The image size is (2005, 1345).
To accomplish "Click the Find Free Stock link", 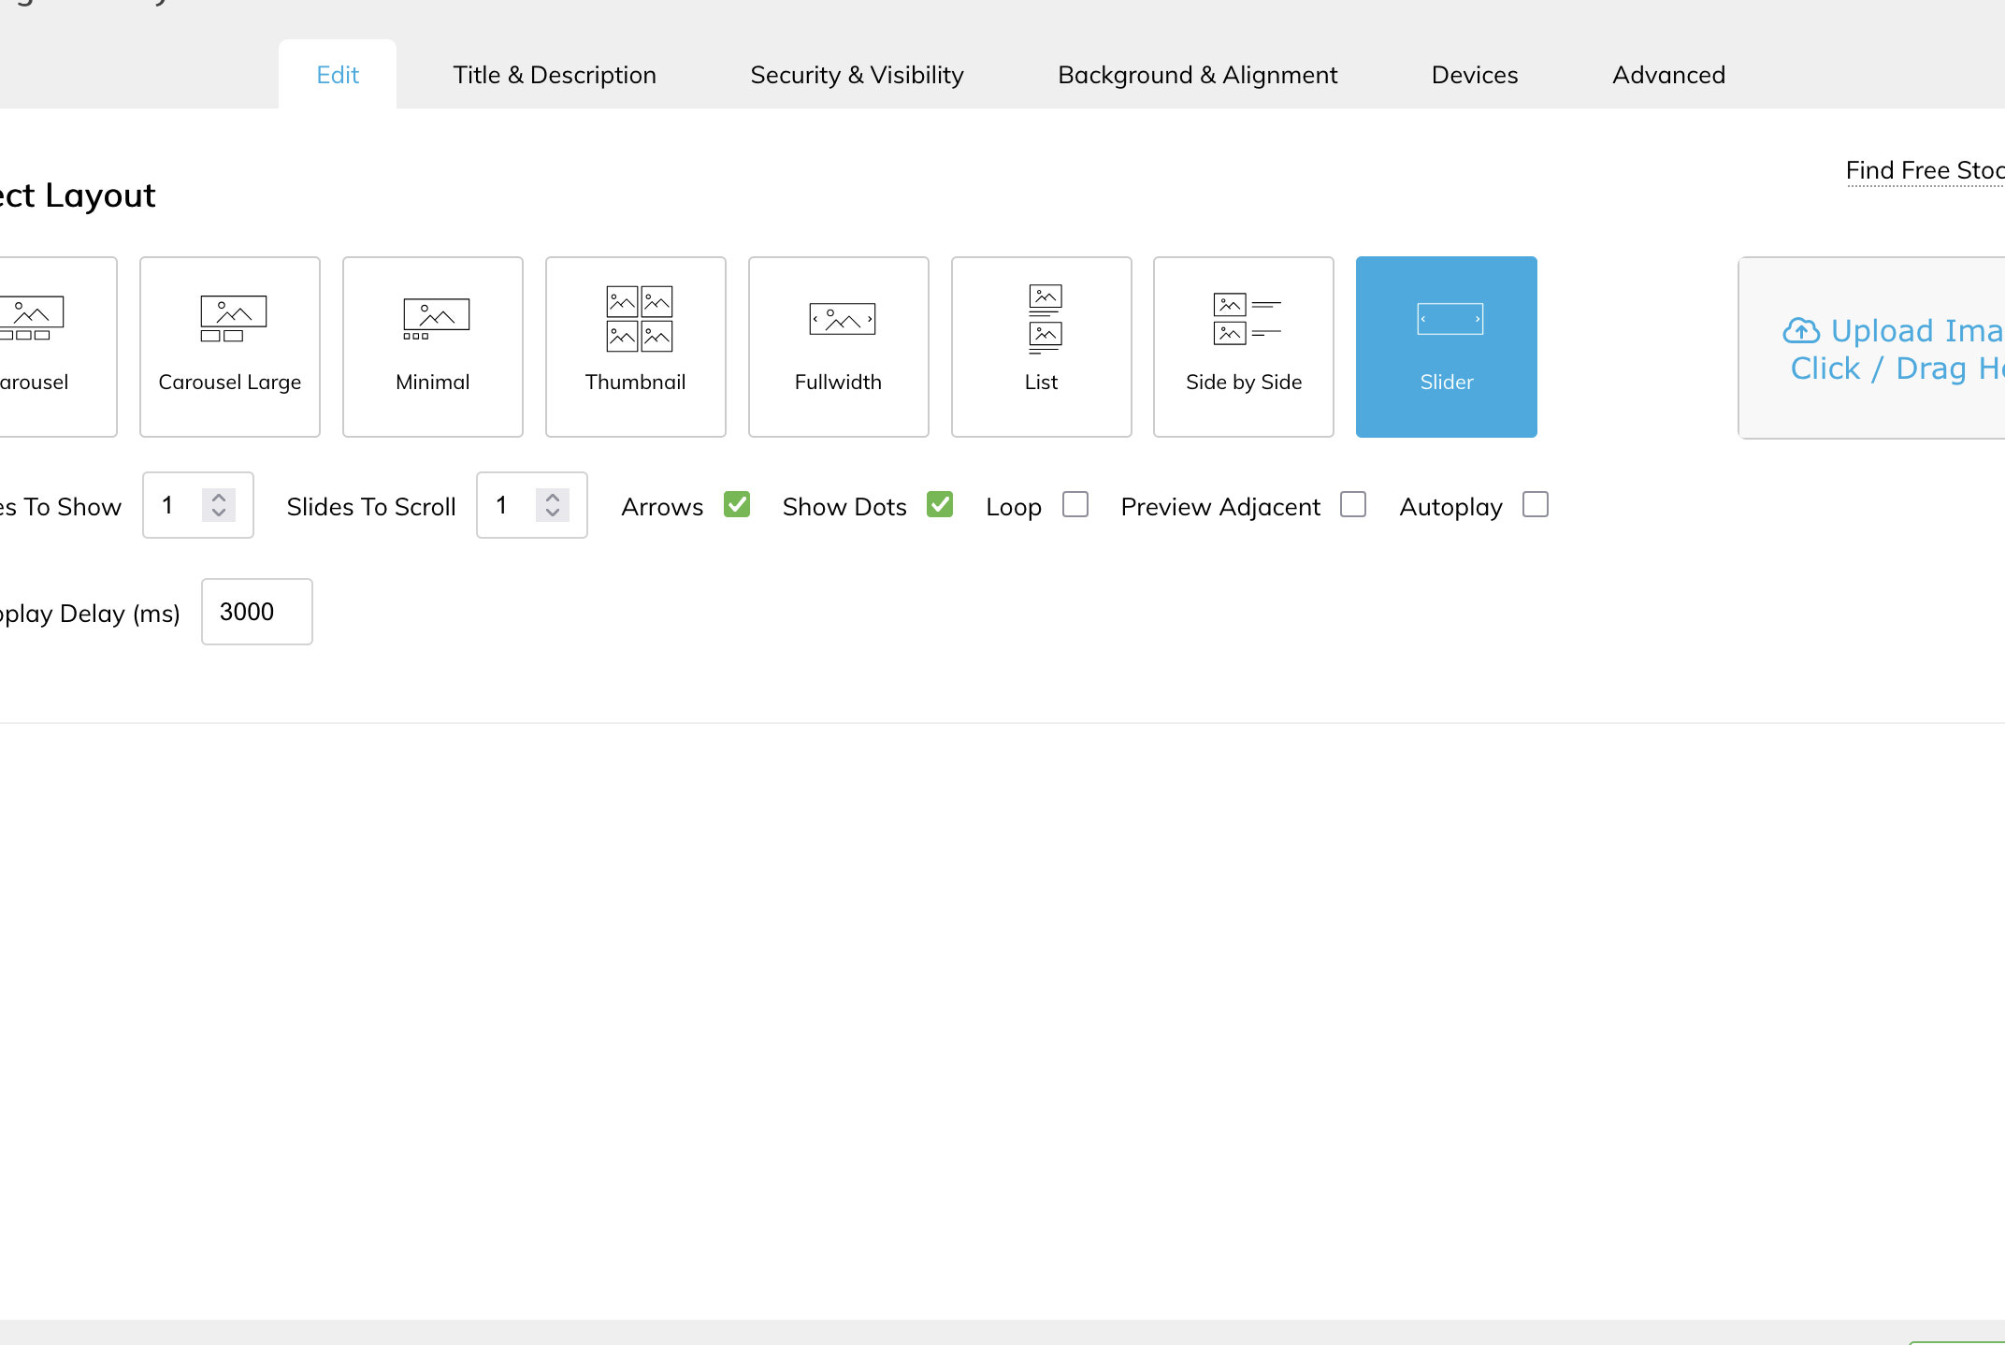I will (x=1925, y=170).
